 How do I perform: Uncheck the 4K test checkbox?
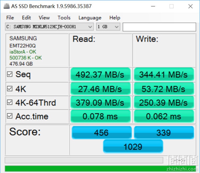pyautogui.click(x=10, y=89)
